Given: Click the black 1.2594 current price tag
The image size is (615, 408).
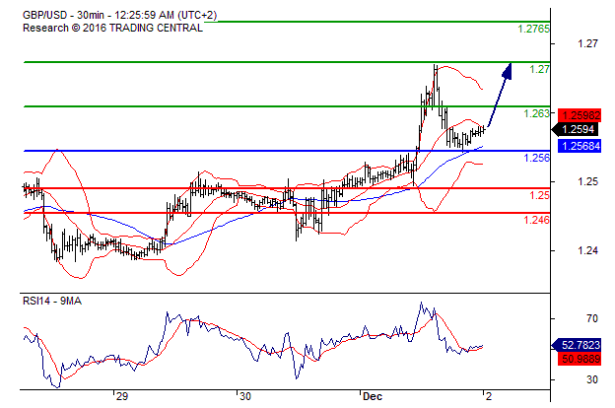Looking at the screenshot, I should [x=577, y=129].
